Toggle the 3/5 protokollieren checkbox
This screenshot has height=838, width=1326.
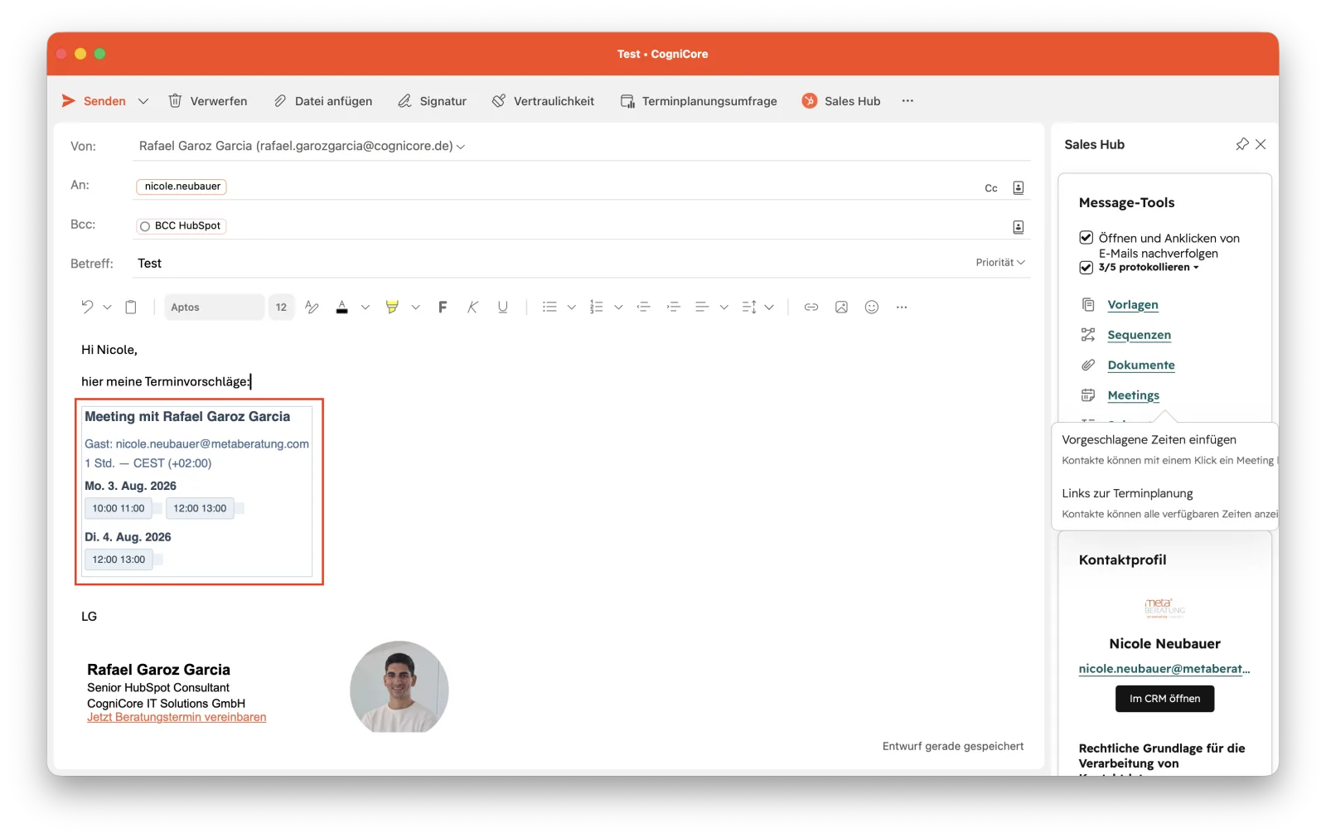(1086, 268)
